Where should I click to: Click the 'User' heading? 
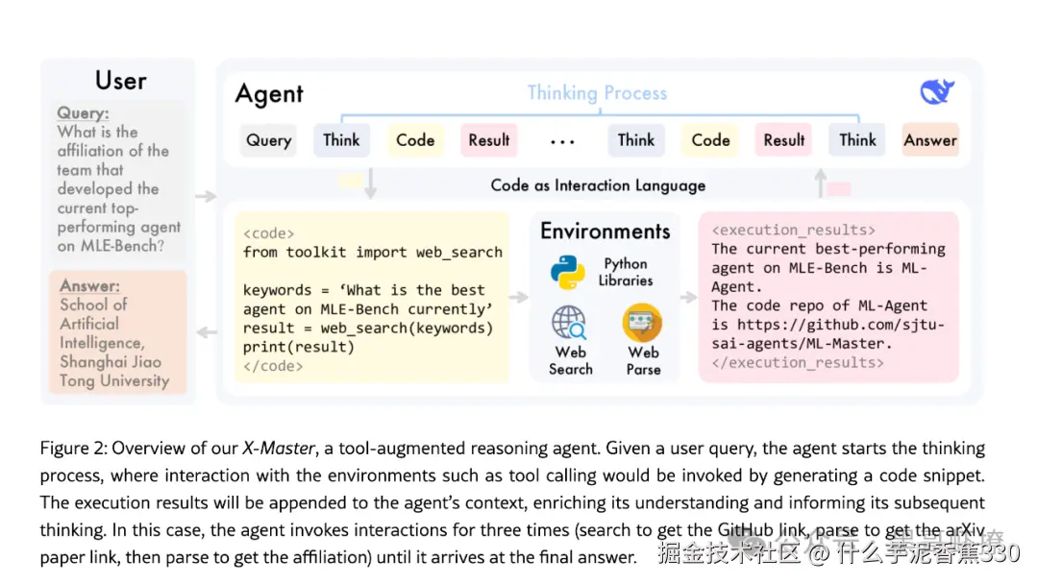120,81
